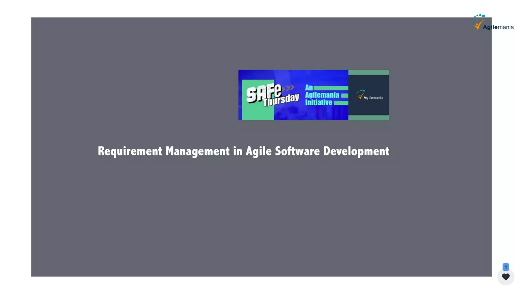Viewport: 523px width, 294px height.
Task: Click the word 'Development' in the slide title
Action: (x=356, y=151)
